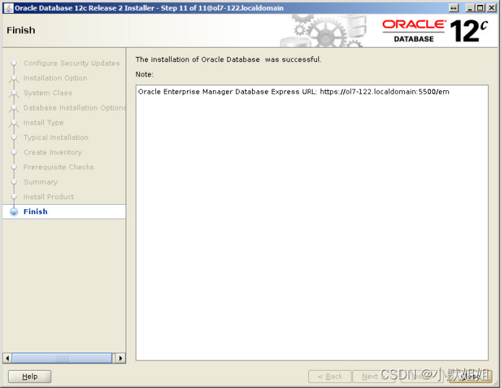Select the Installation Option step
Image resolution: width=501 pixels, height=388 pixels.
(56, 78)
